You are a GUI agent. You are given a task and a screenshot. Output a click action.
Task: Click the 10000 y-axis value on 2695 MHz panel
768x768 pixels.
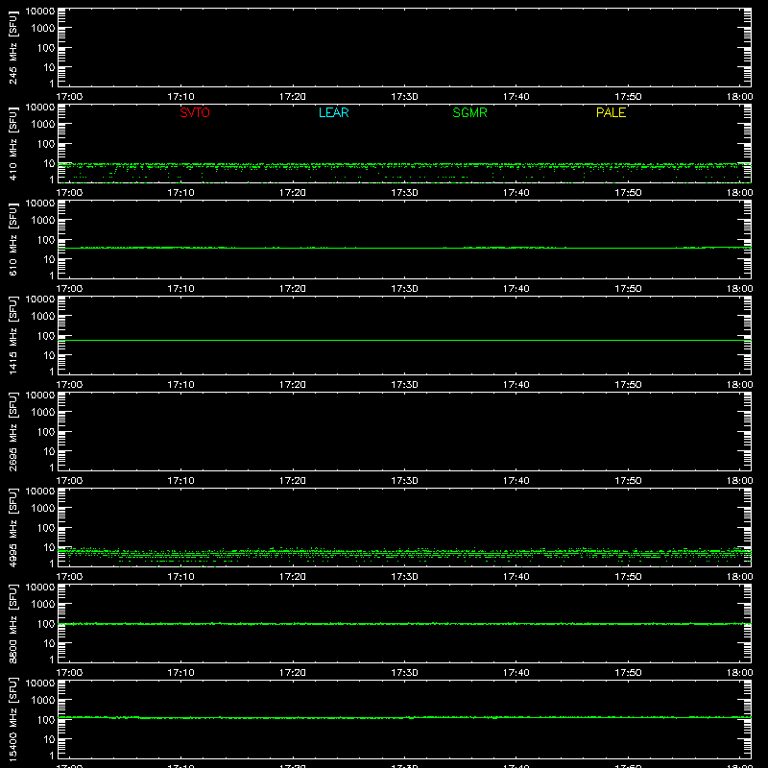click(40, 396)
